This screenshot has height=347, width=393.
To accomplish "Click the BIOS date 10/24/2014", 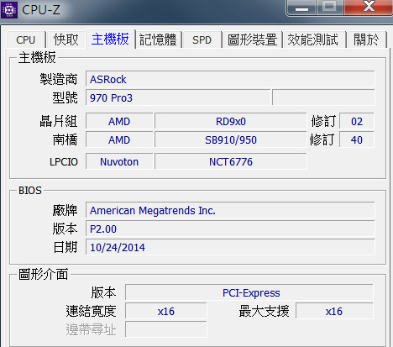I will coord(230,248).
